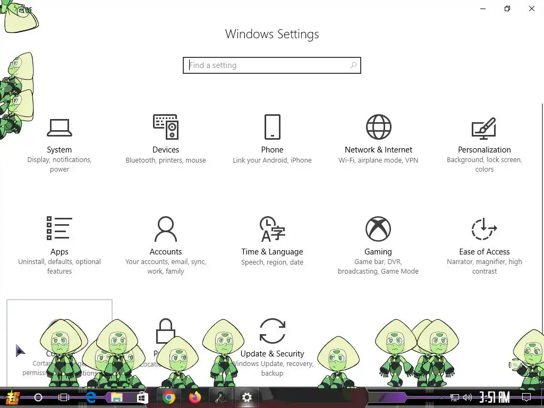Open the Phone settings icon
This screenshot has height=408, width=544.
click(273, 127)
